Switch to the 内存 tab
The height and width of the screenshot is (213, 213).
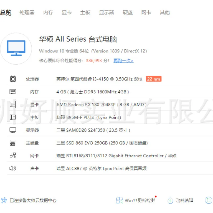tap(48, 12)
